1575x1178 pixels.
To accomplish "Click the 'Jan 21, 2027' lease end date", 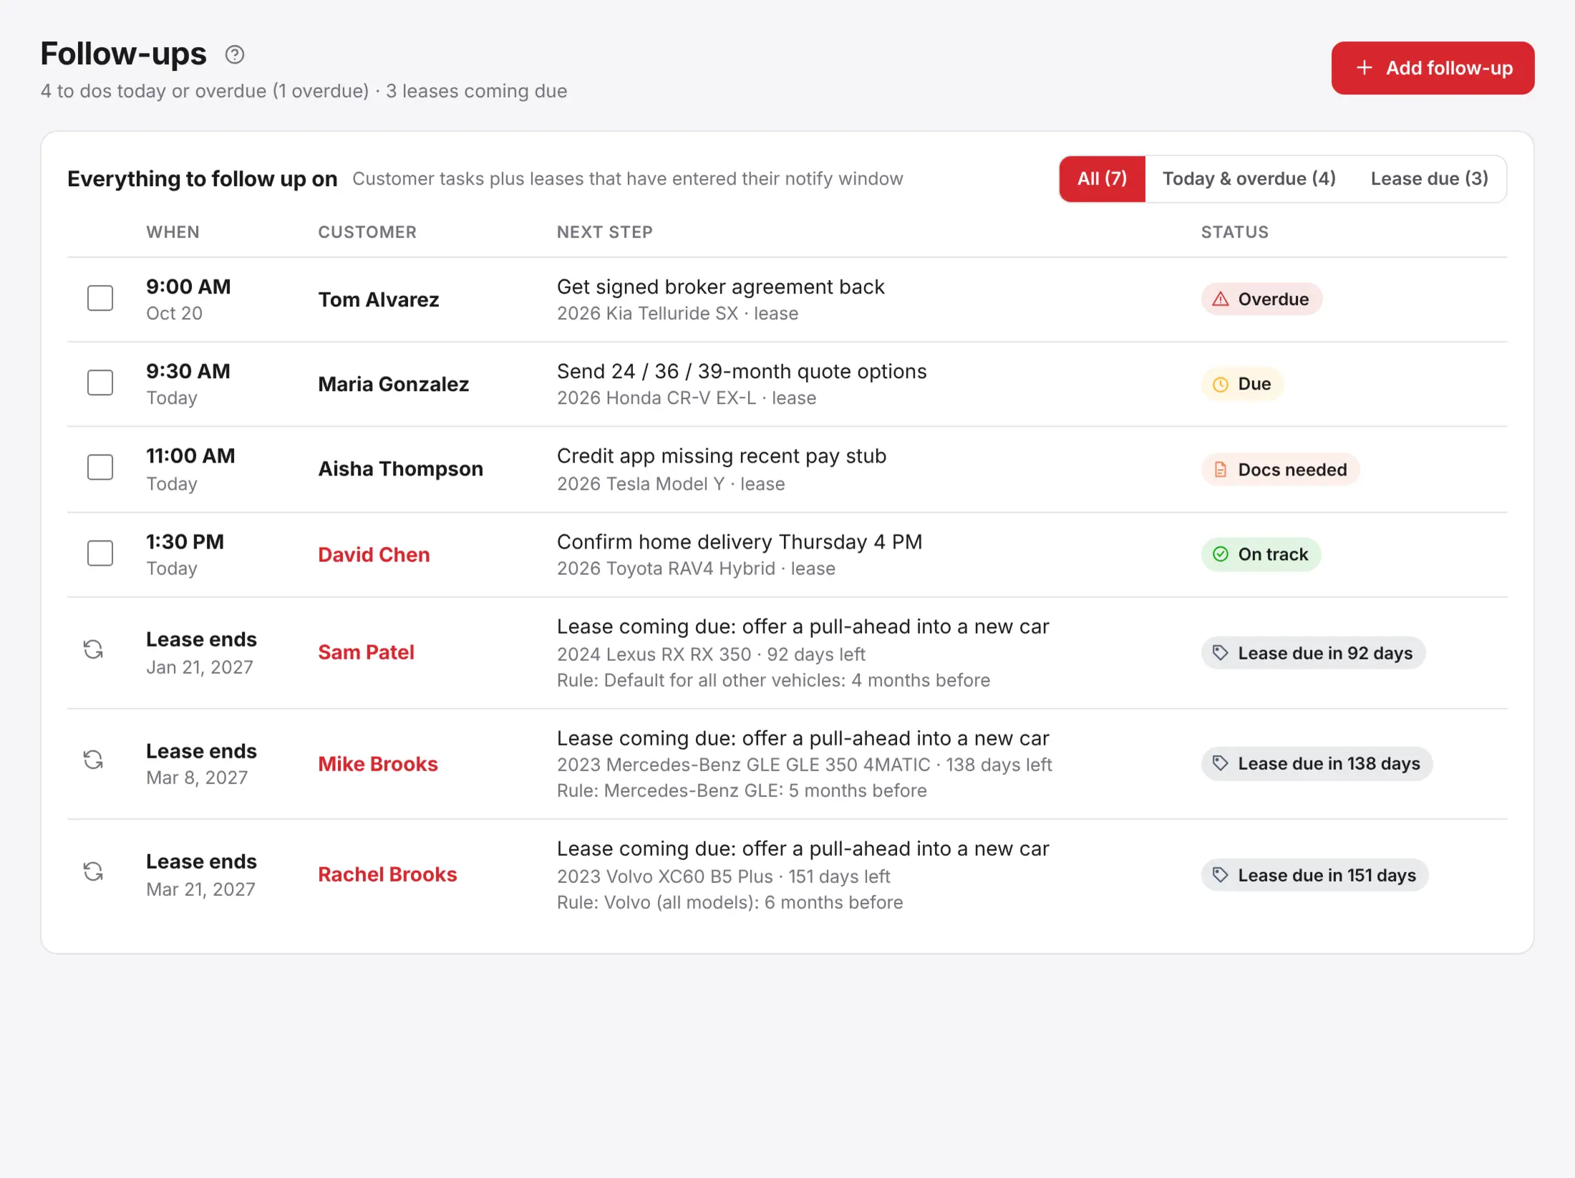I will 200,667.
